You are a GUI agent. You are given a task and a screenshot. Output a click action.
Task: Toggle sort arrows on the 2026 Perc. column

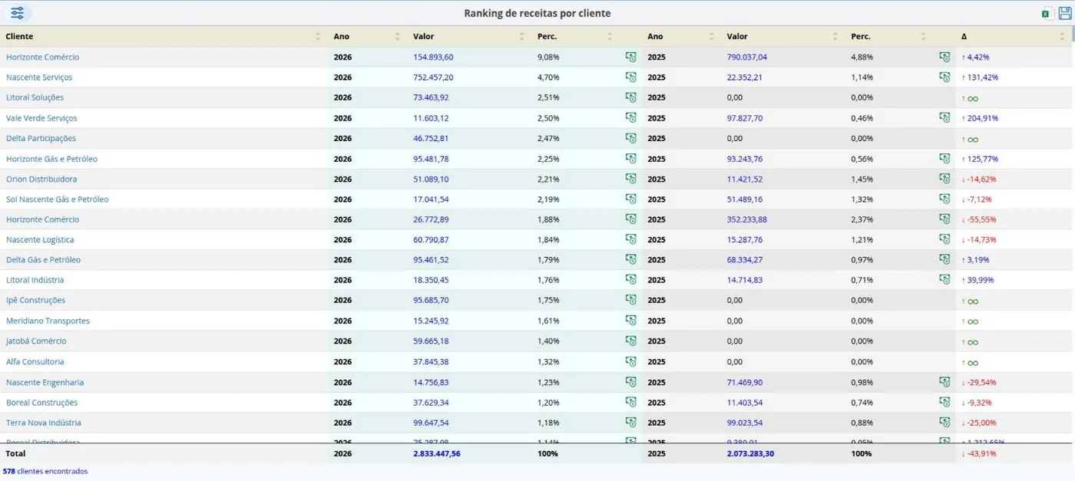point(610,36)
